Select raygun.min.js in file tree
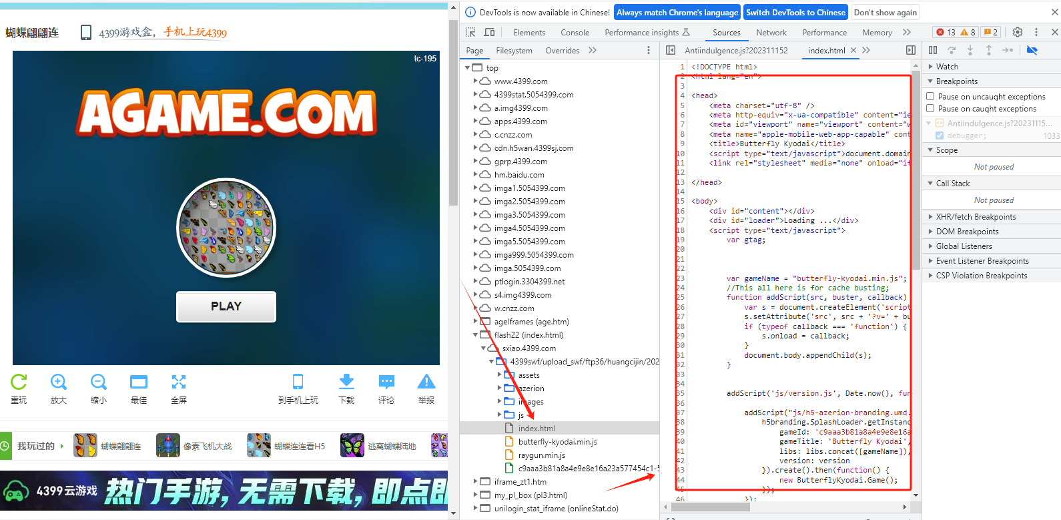The image size is (1061, 520). [541, 455]
